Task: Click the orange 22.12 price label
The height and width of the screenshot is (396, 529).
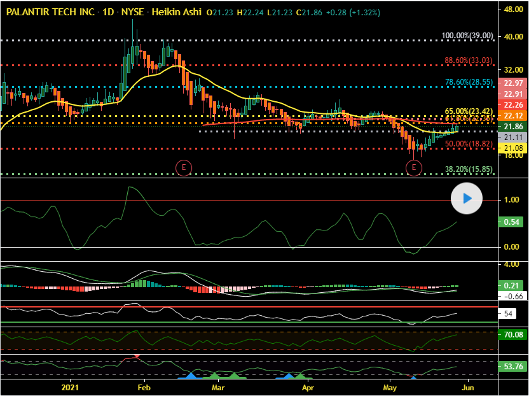Action: pyautogui.click(x=513, y=116)
